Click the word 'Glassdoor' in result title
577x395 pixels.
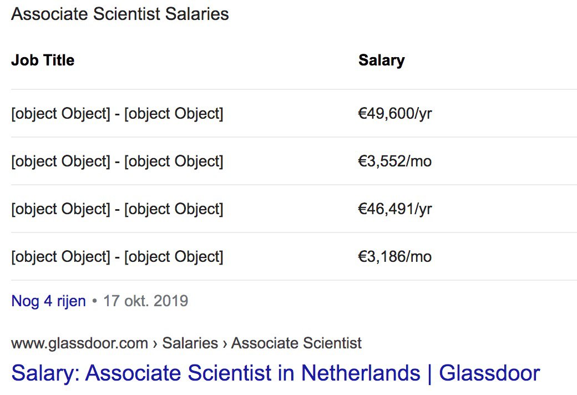tap(489, 373)
